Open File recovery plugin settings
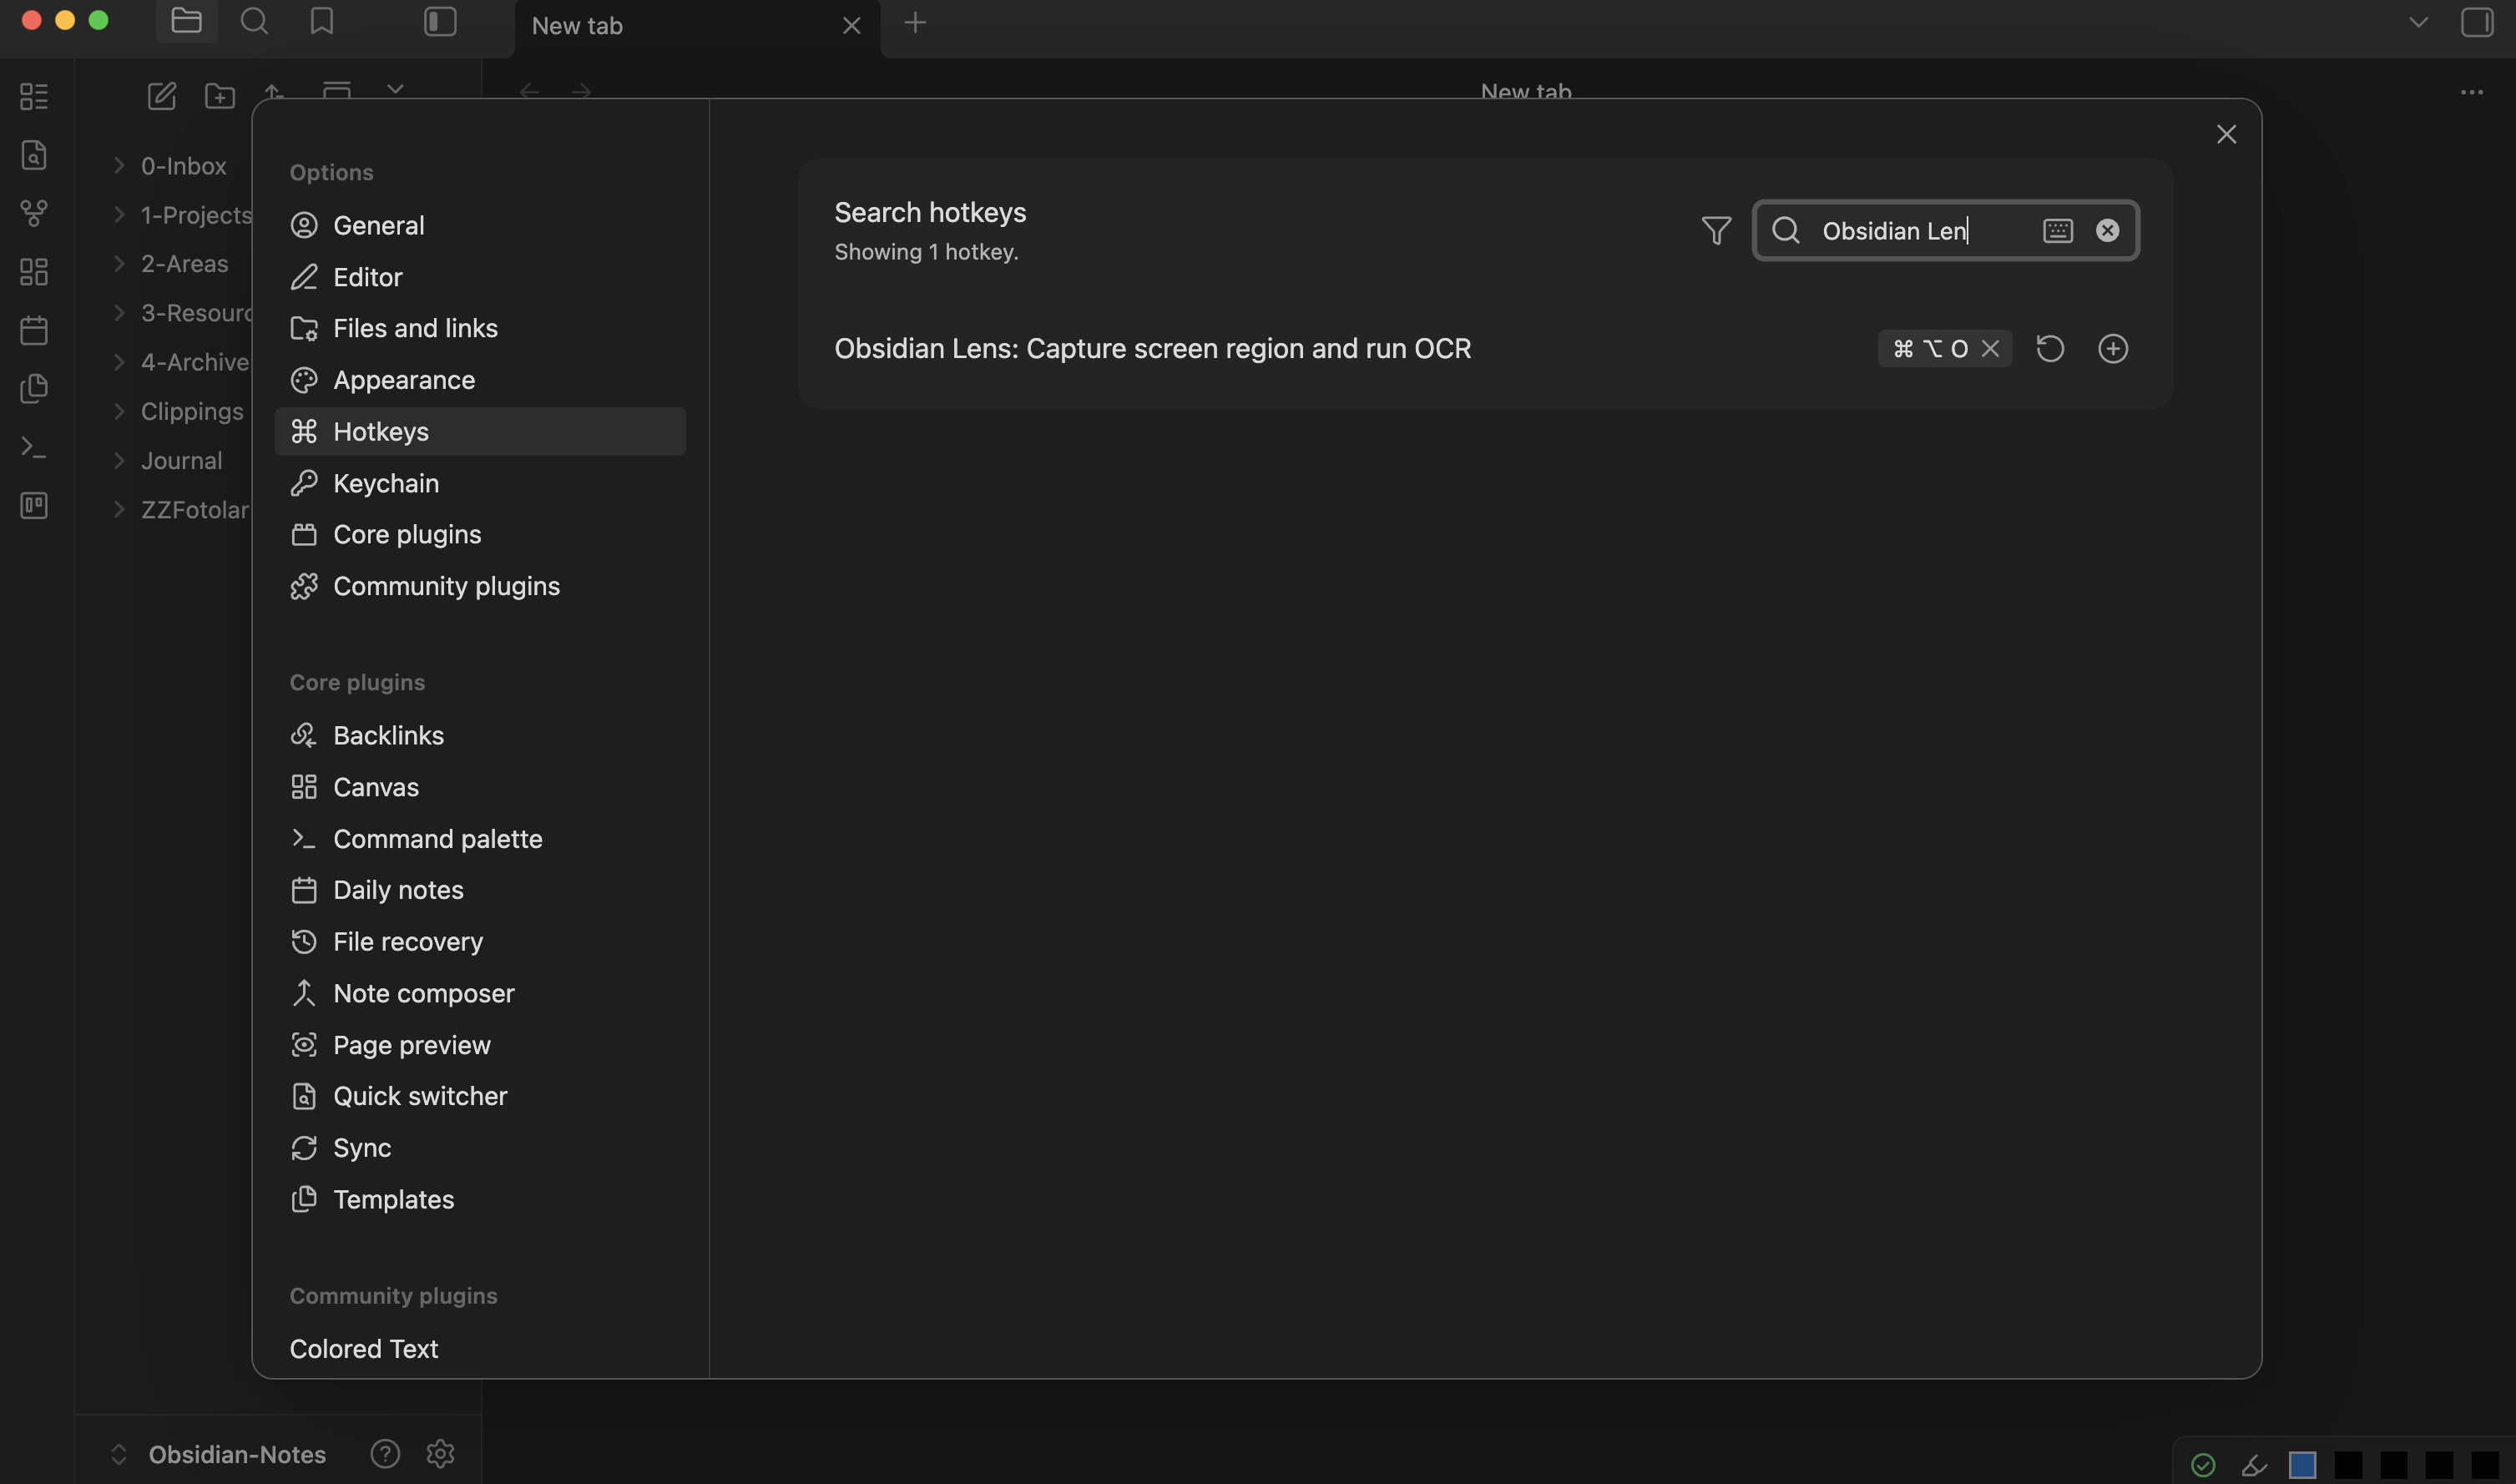 [480, 941]
